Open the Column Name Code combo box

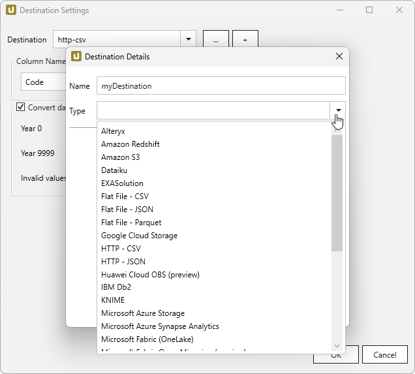tap(44, 82)
